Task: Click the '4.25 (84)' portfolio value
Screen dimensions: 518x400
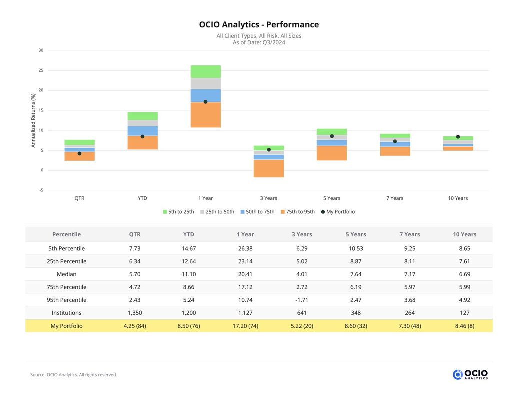Action: 135,326
